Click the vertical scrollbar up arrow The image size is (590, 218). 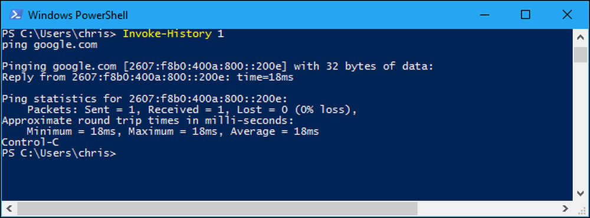coord(581,37)
